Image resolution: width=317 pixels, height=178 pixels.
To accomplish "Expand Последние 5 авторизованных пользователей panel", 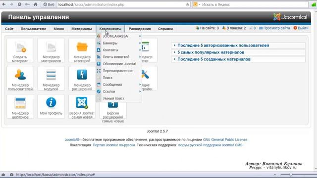I will click(x=238, y=45).
